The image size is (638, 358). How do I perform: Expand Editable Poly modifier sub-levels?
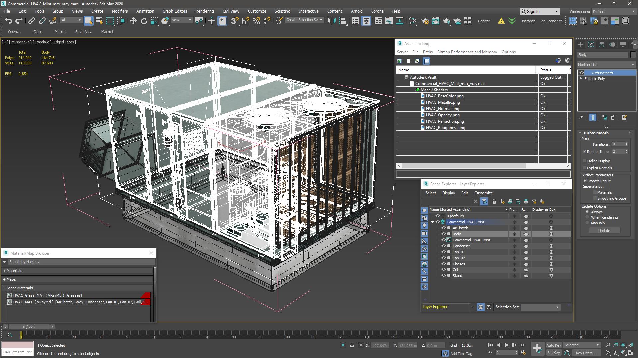581,79
